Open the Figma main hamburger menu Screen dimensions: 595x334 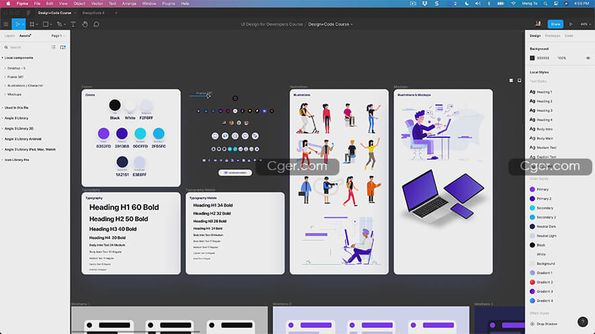tap(5, 24)
